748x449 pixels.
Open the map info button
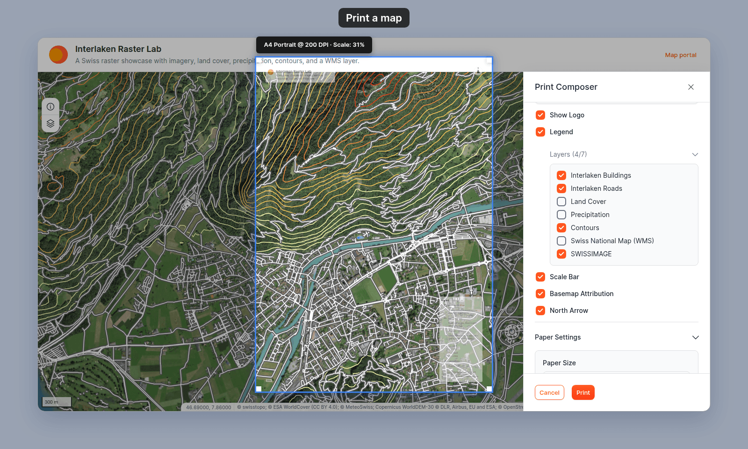50,107
